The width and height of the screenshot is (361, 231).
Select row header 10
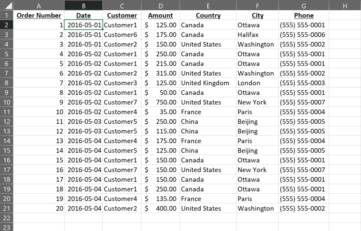point(6,102)
